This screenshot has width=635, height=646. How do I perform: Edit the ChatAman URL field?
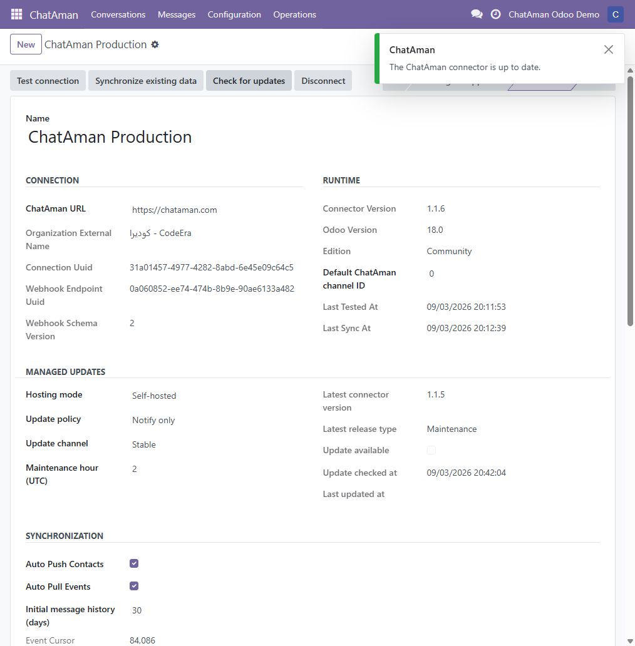click(217, 210)
